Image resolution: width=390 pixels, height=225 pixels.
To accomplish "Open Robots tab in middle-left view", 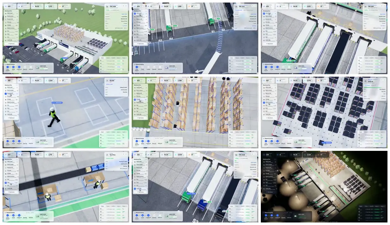I will click(x=119, y=132).
